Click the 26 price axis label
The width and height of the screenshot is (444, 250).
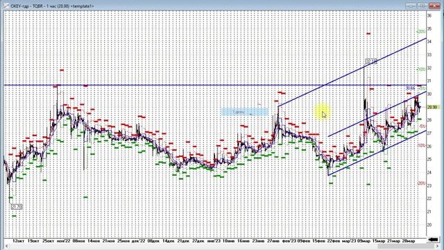click(x=429, y=147)
